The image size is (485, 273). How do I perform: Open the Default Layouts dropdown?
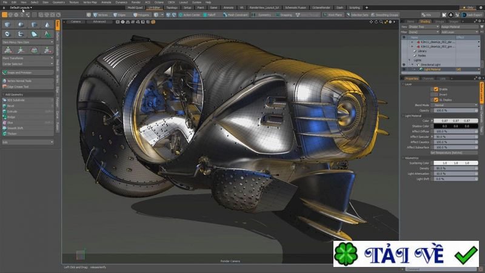tap(21, 7)
